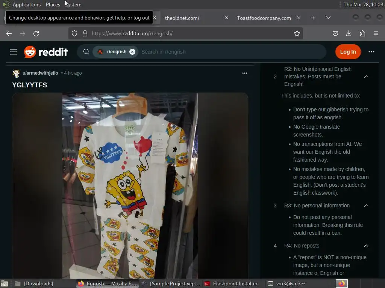The width and height of the screenshot is (385, 288).
Task: Go back to the previous page
Action: [x=9, y=33]
